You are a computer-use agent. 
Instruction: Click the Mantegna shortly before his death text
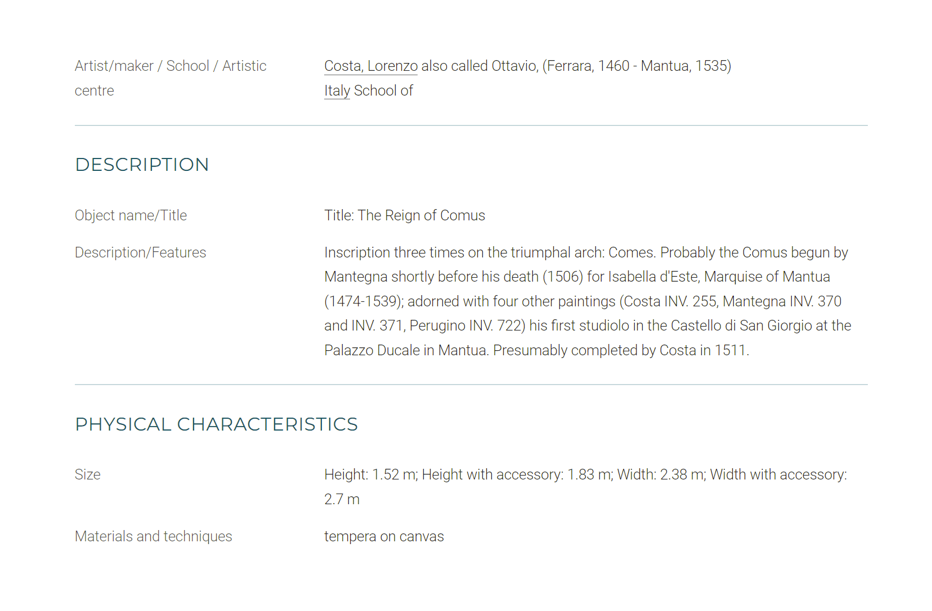431,277
